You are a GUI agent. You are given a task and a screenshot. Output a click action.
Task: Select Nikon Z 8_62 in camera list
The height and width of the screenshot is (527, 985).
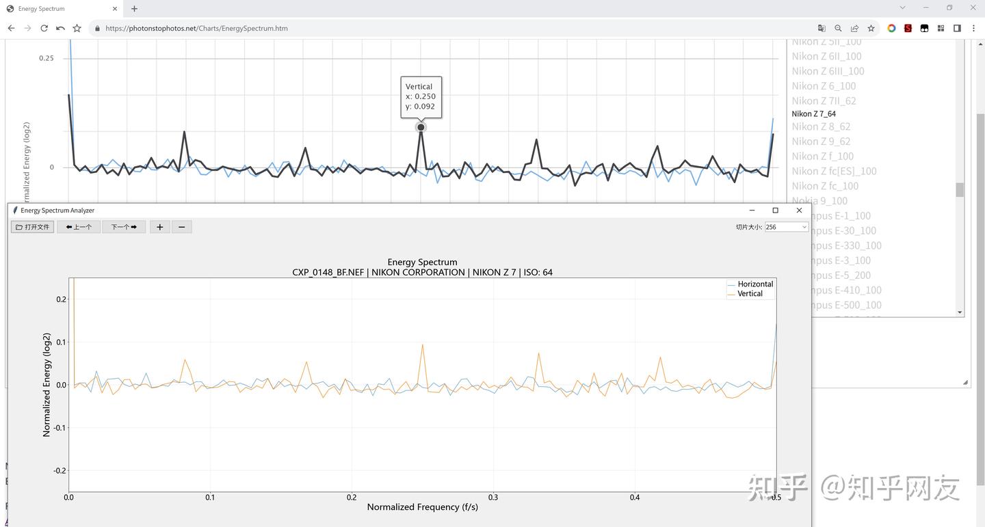pos(821,126)
